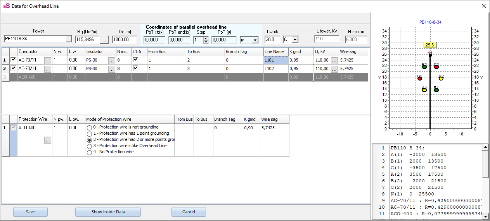Open the Rg (Om*m) ellipsis button
490x221 pixels.
pos(104,39)
